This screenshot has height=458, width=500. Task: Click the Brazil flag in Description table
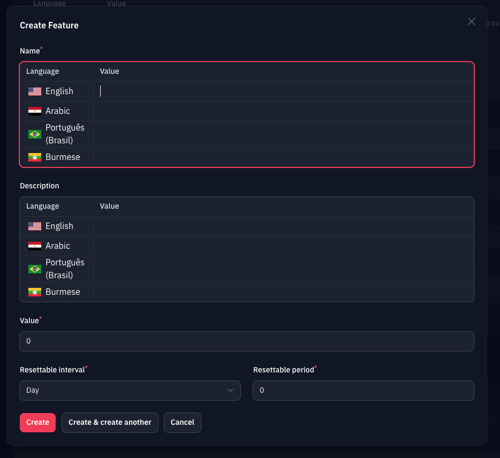click(35, 269)
